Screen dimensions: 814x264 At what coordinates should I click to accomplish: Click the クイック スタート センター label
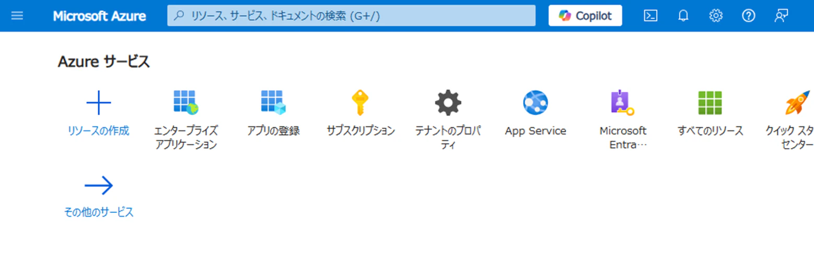point(790,138)
